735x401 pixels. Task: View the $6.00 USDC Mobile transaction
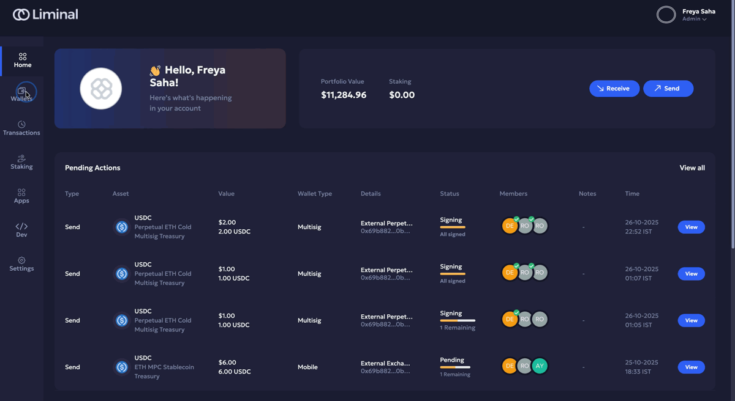[x=691, y=367]
